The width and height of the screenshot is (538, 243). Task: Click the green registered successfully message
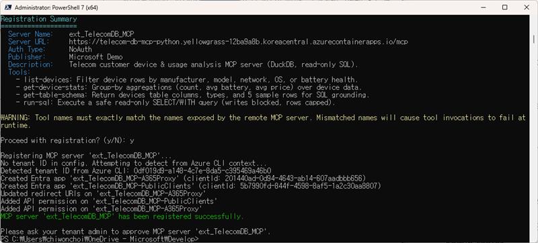[x=122, y=216]
